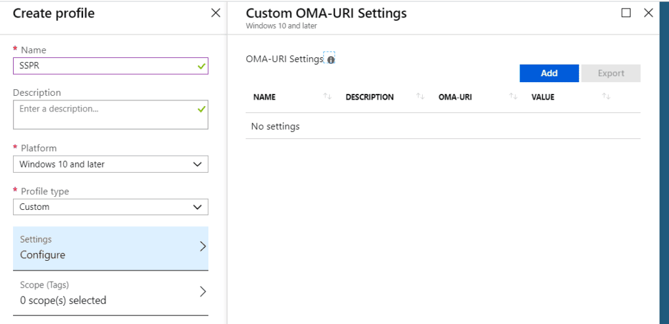The width and height of the screenshot is (669, 324).
Task: Open the Profile type dropdown
Action: click(x=110, y=207)
